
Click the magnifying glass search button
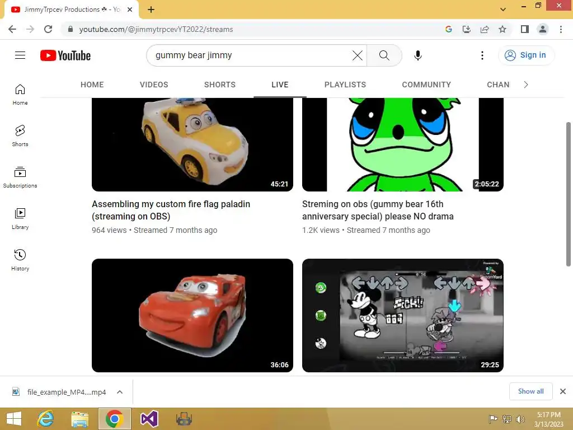pos(384,55)
